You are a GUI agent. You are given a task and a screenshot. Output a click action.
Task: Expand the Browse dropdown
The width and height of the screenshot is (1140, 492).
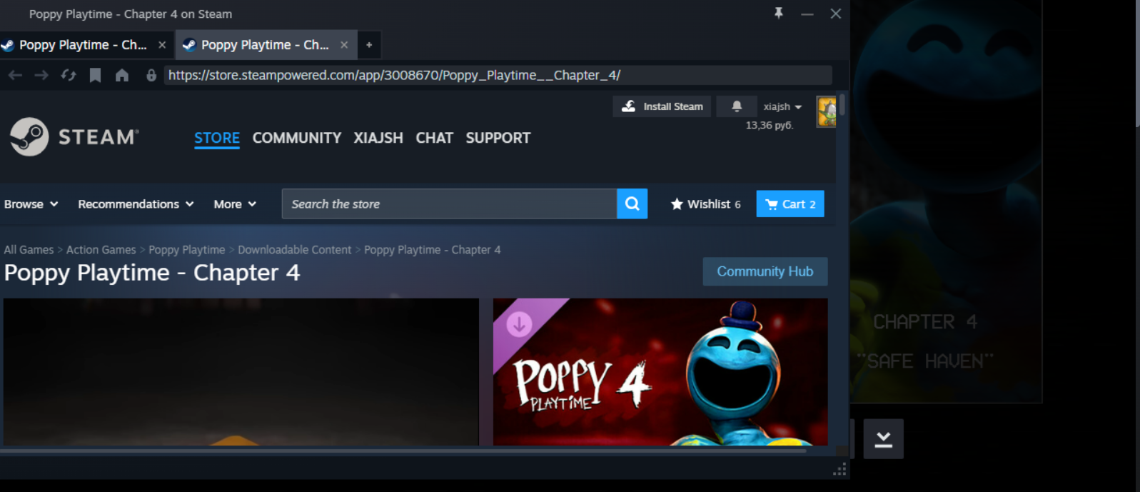[31, 204]
